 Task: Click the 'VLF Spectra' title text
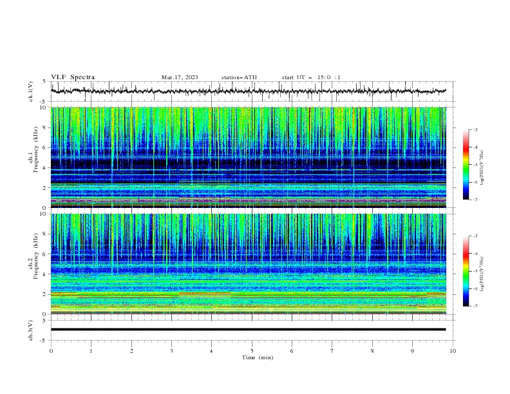point(73,77)
